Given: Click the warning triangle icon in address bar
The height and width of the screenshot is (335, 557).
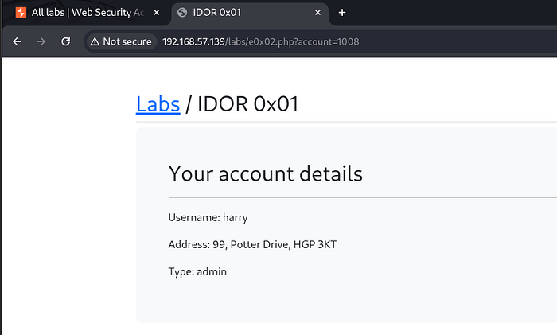Looking at the screenshot, I should tap(95, 41).
